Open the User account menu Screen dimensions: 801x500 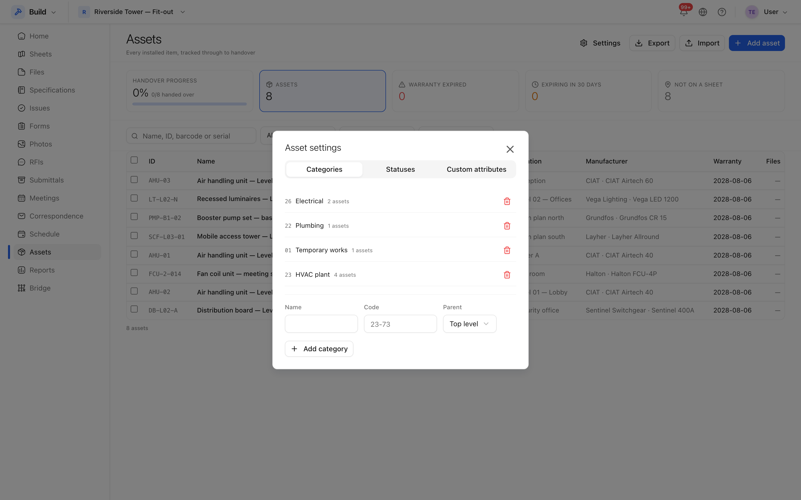point(766,12)
